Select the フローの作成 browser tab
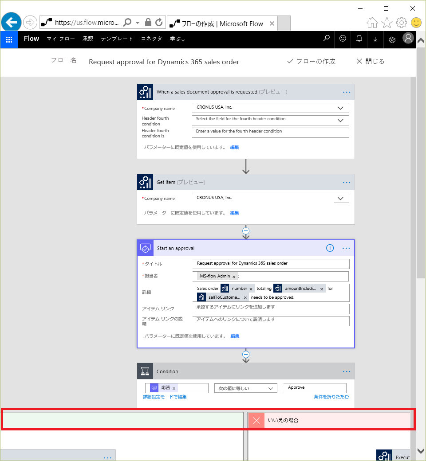426x461 pixels. pyautogui.click(x=222, y=23)
